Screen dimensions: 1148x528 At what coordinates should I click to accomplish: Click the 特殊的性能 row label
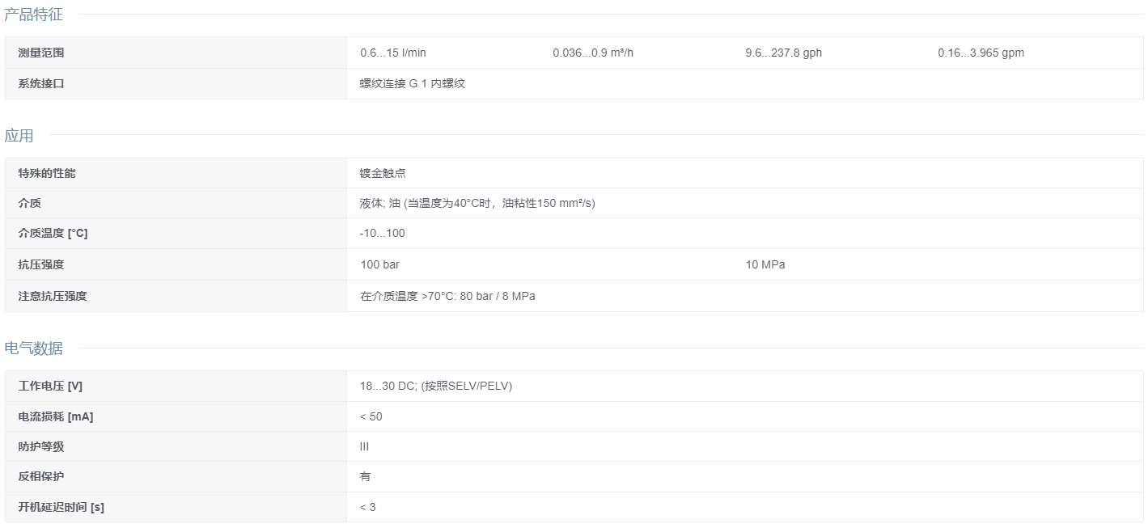[x=47, y=173]
